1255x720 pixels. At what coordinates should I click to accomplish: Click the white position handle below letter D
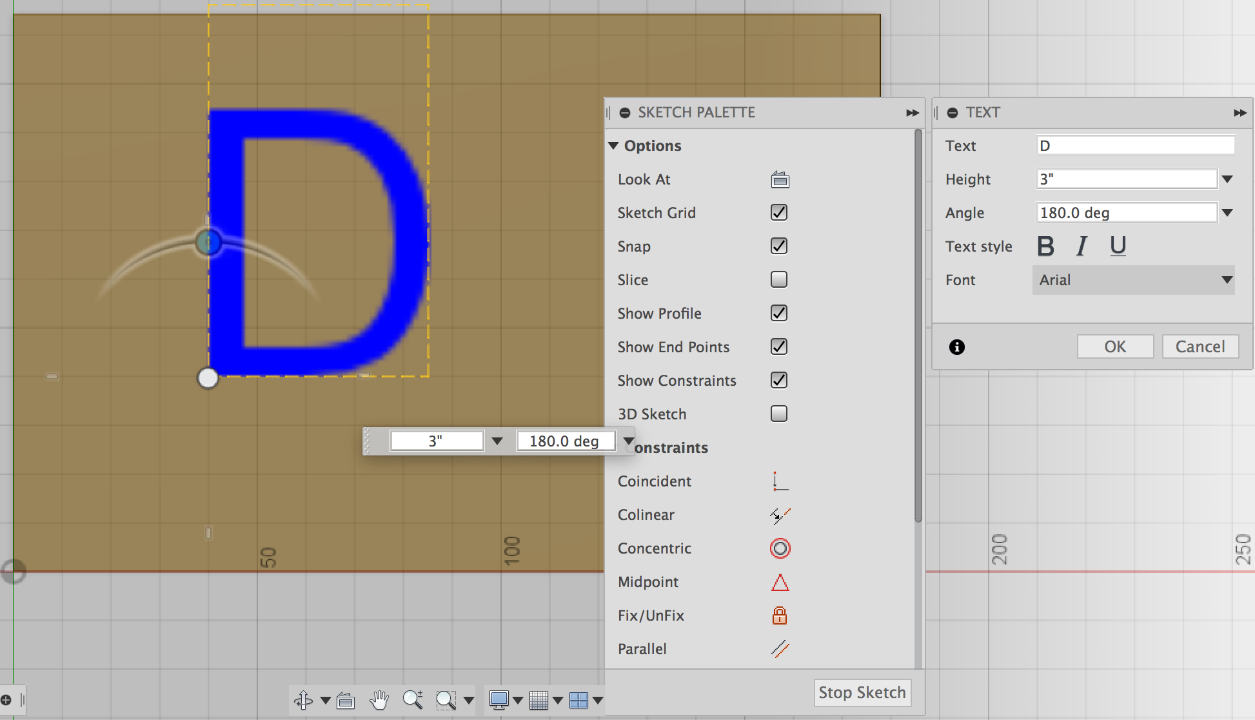tap(208, 378)
